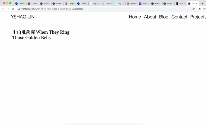The width and height of the screenshot is (206, 125).
Task: View site info via the lock icon
Action: pos(19,9)
